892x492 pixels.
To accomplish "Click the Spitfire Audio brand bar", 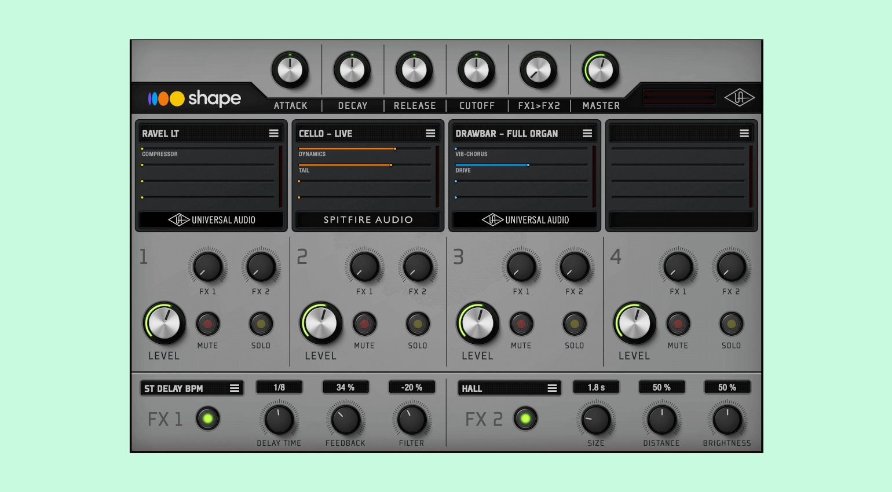I will [368, 220].
